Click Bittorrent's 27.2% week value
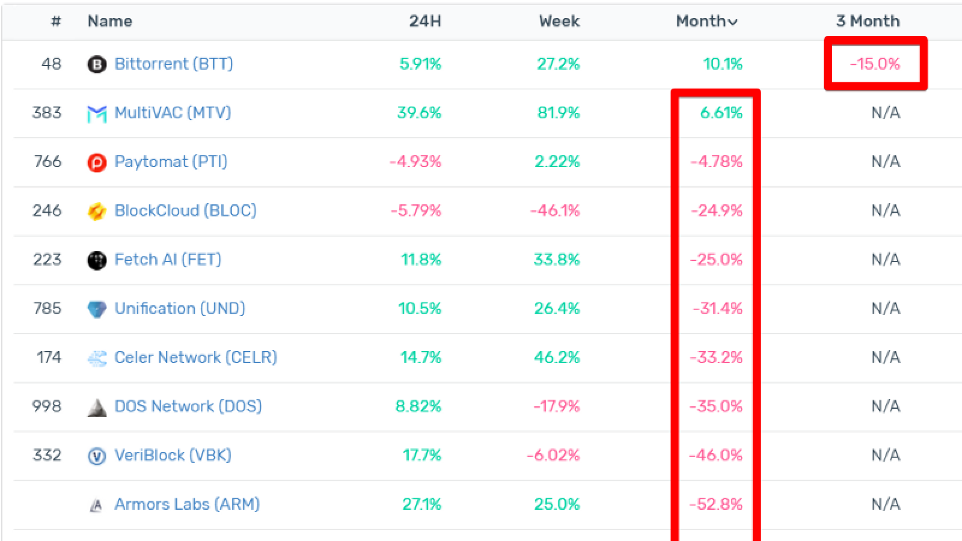 click(x=558, y=64)
